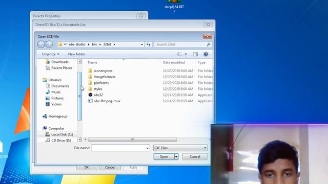Click the folder icon in address bar
Screen dimensions: 328x184
coord(60,44)
